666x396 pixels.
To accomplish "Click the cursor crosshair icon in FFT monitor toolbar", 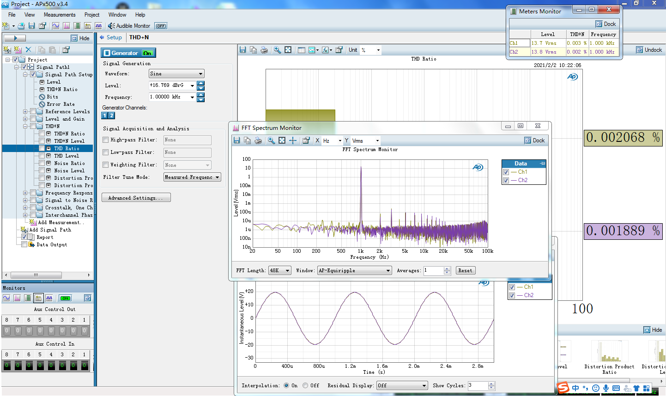I will 292,140.
